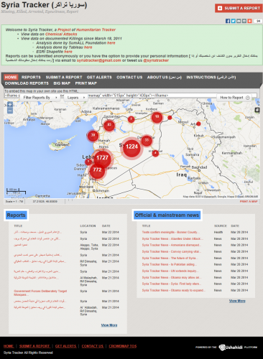
Task: Go to Download Reports menu item
Action: pyautogui.click(x=27, y=83)
